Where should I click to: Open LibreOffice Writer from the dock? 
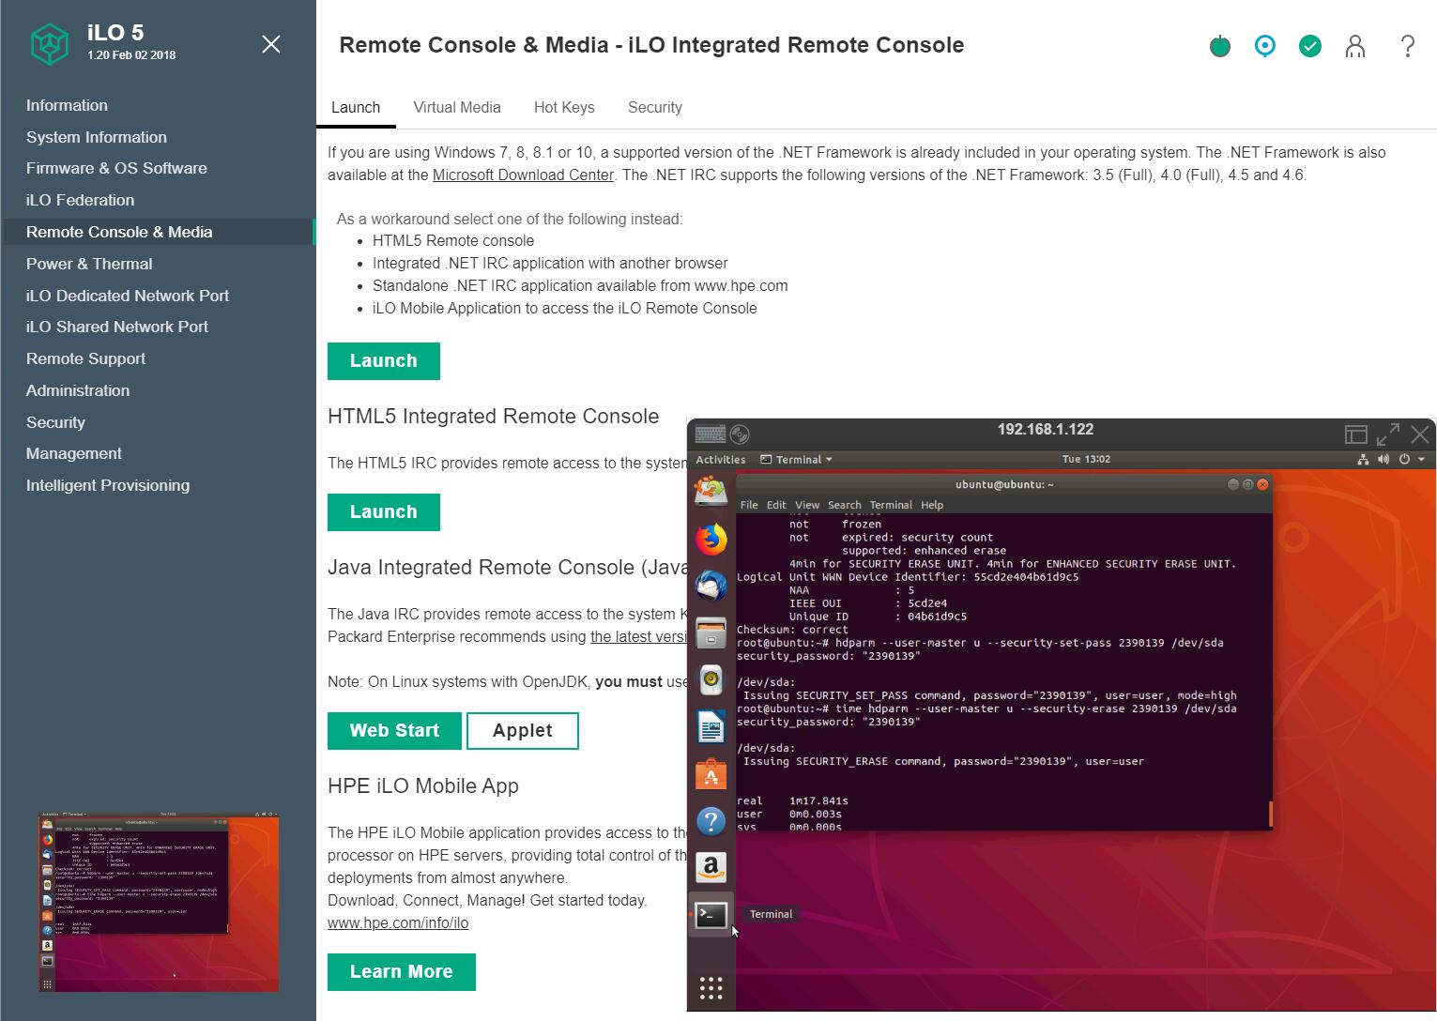(x=711, y=727)
